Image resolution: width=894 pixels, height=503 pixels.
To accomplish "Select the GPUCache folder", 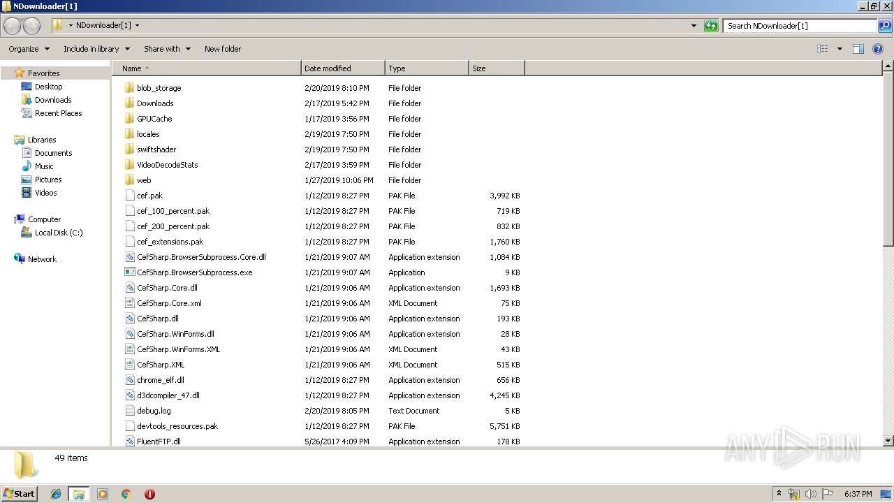I will click(x=154, y=119).
